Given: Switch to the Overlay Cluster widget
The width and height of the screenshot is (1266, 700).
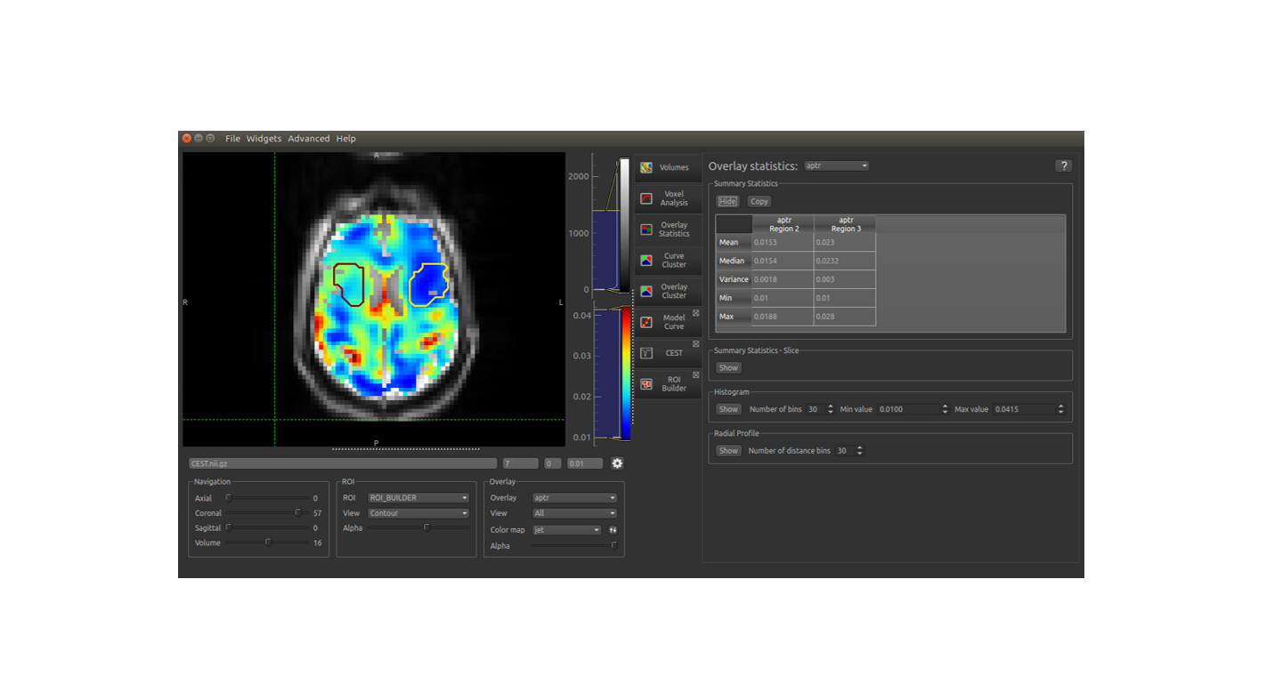Looking at the screenshot, I should coord(667,291).
